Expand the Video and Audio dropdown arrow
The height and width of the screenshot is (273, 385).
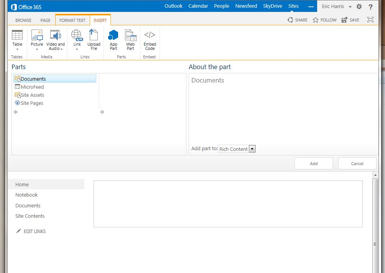(x=61, y=49)
